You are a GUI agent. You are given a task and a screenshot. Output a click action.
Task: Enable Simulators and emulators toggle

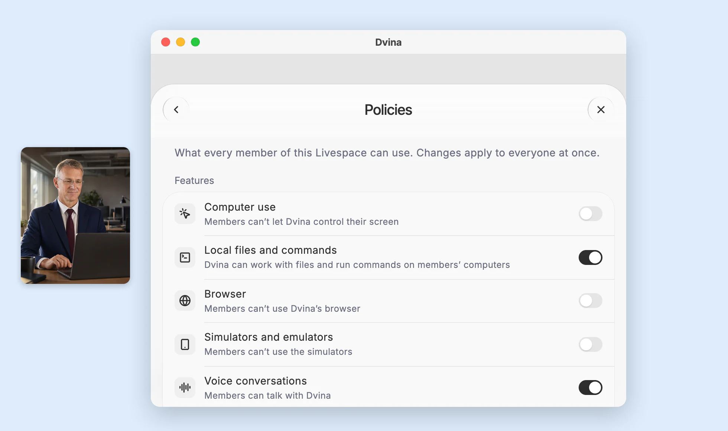[591, 344]
